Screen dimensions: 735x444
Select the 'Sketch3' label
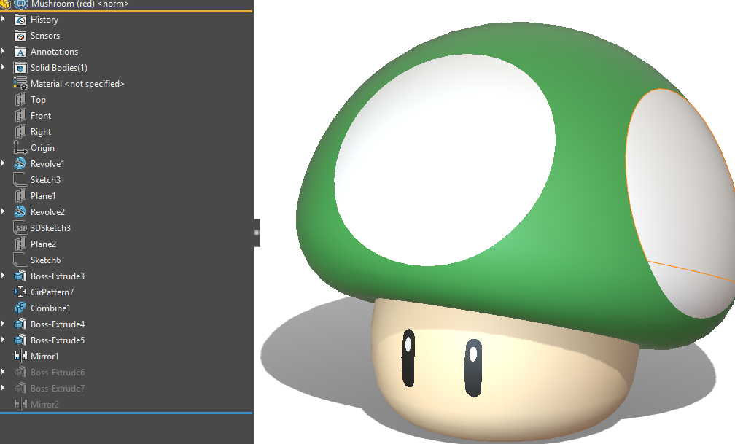coord(45,180)
